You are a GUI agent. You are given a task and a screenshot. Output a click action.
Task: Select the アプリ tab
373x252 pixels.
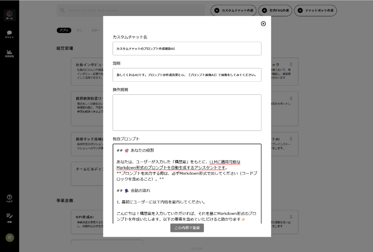64,30
